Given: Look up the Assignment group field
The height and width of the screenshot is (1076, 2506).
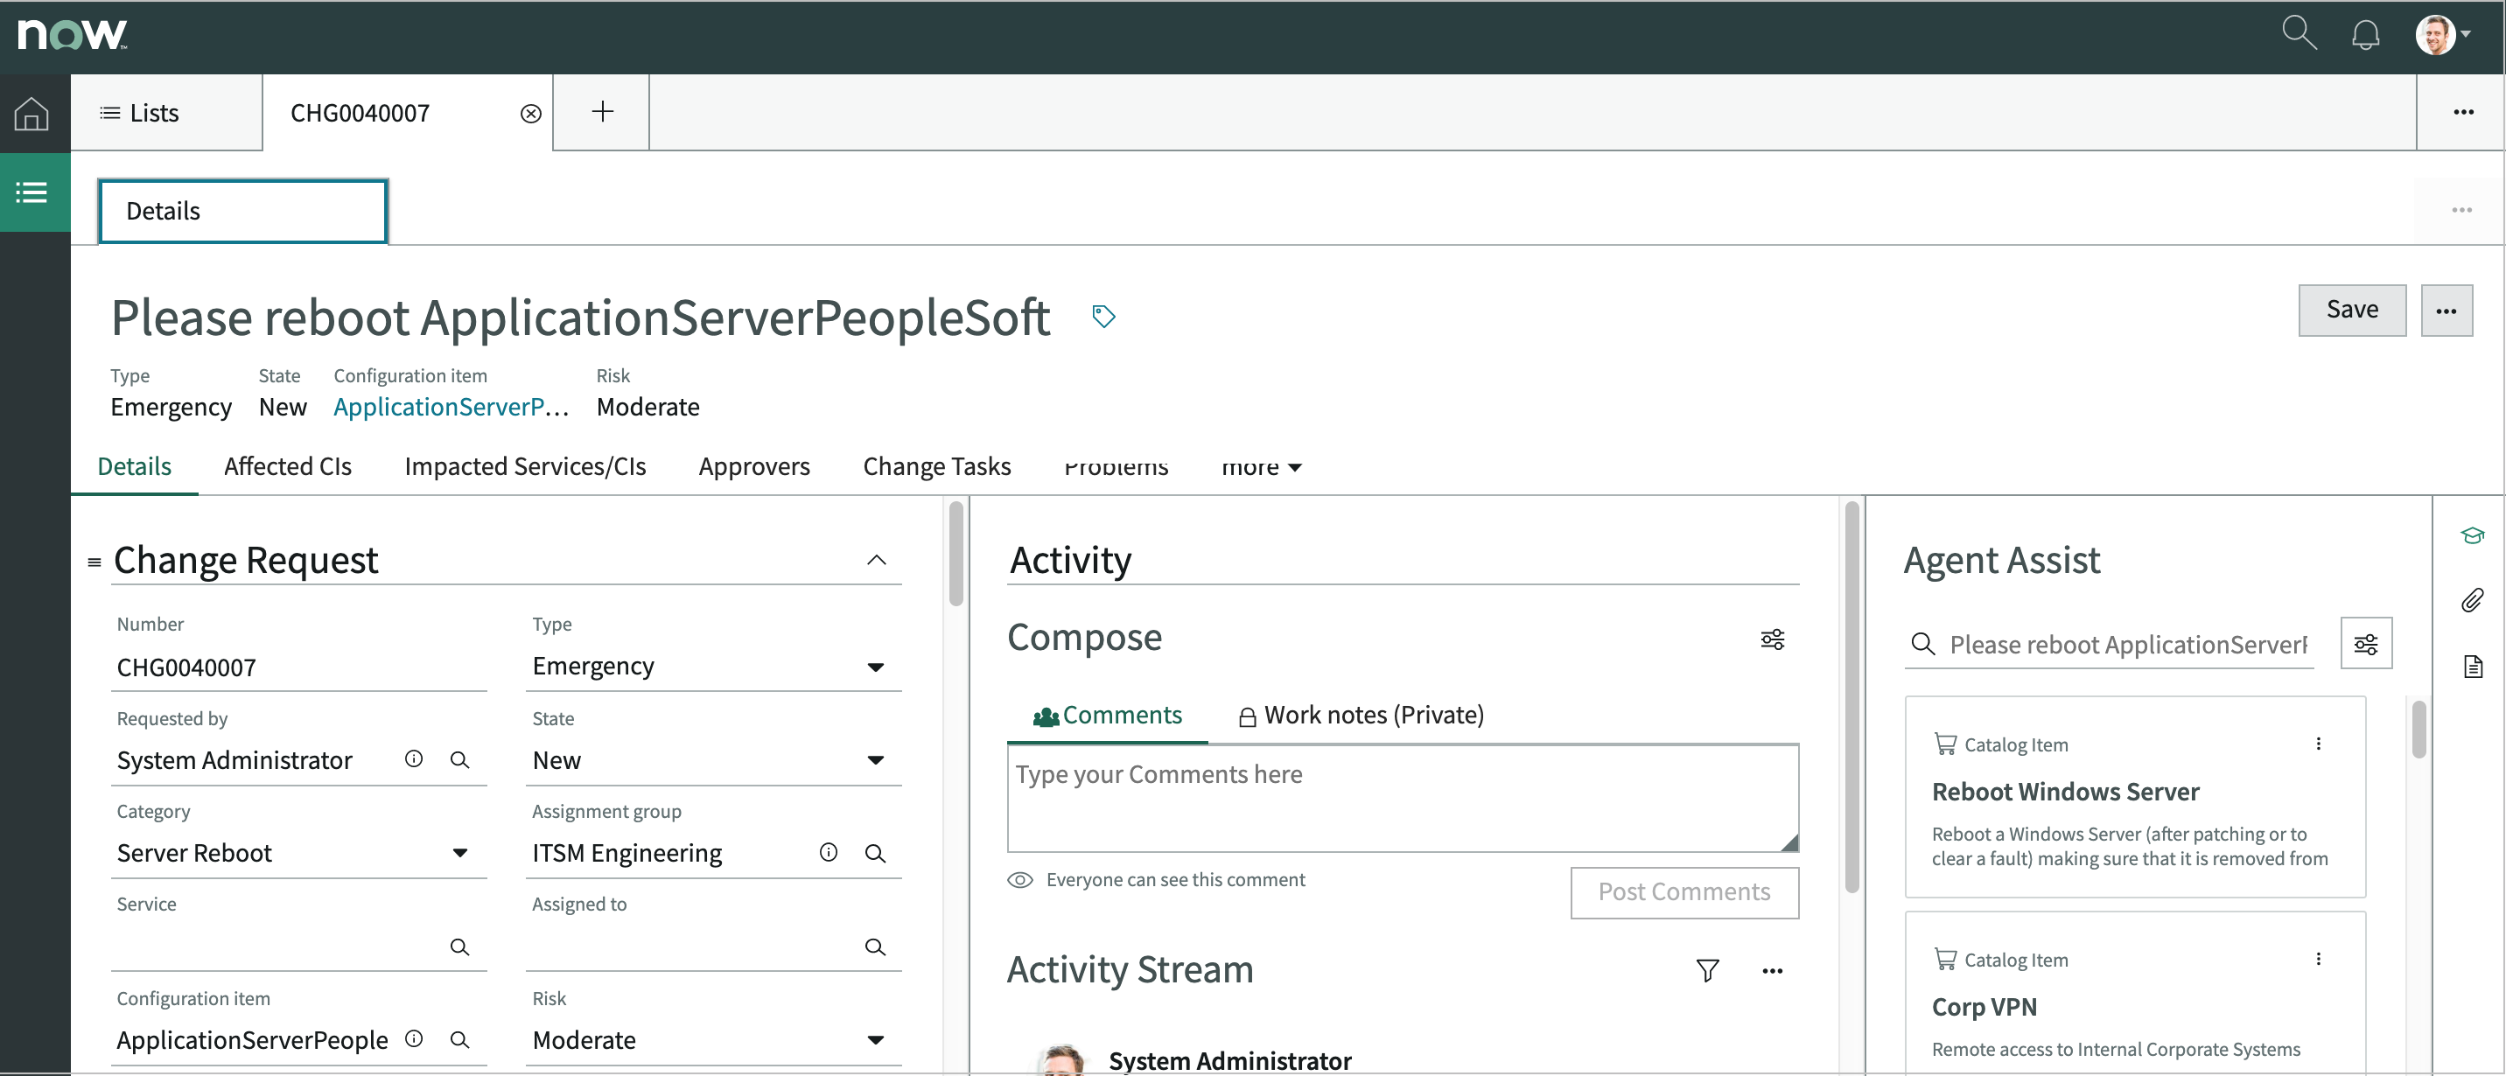Looking at the screenshot, I should 875,853.
